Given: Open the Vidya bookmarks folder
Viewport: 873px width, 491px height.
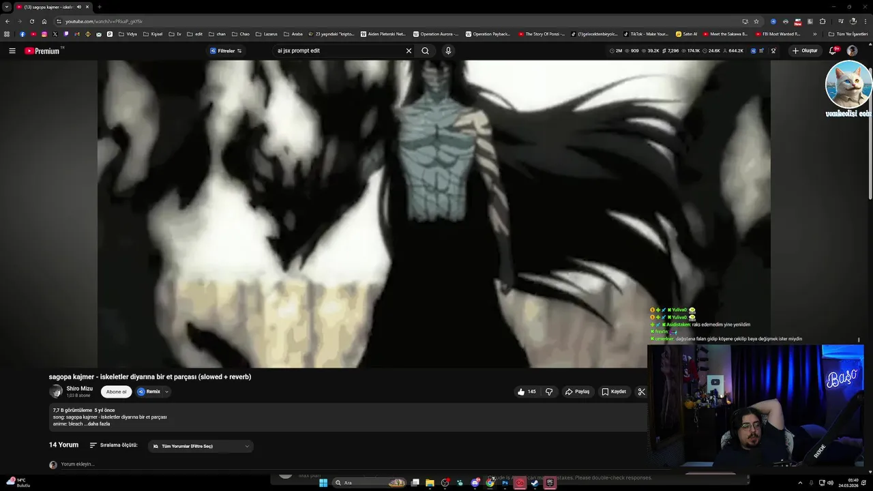Looking at the screenshot, I should (x=128, y=34).
